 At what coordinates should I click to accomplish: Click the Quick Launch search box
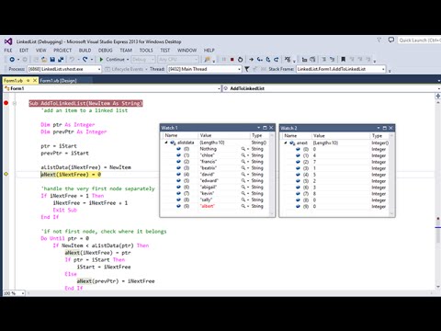pos(420,40)
